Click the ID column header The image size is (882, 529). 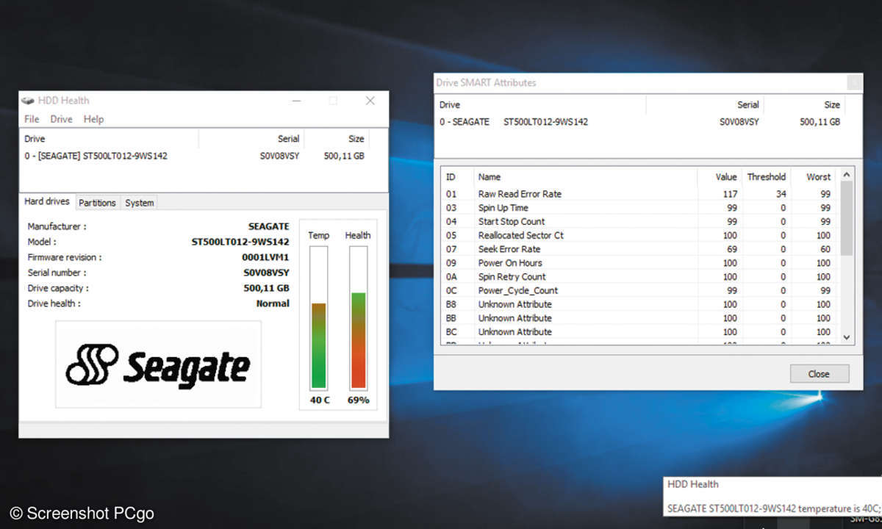coord(457,177)
